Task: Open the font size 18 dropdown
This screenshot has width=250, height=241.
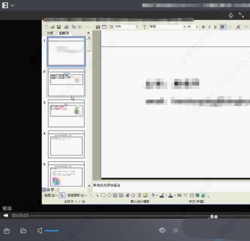Action: point(197,27)
